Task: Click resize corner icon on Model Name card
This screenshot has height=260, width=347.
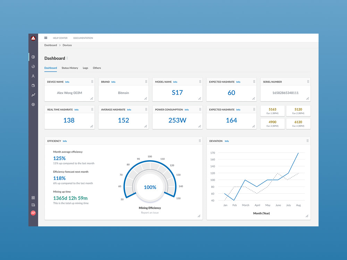Action: coord(200,98)
